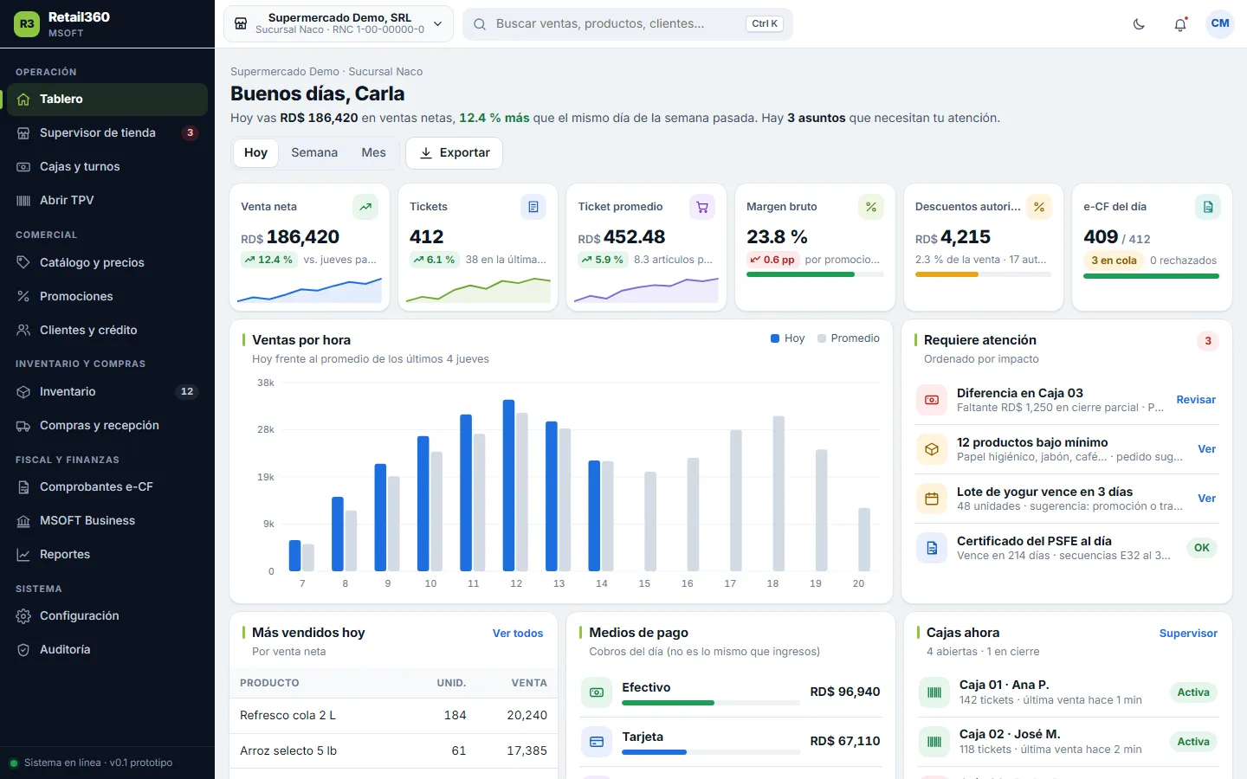Click the e-CF del día document icon
1247x779 pixels.
(1207, 207)
